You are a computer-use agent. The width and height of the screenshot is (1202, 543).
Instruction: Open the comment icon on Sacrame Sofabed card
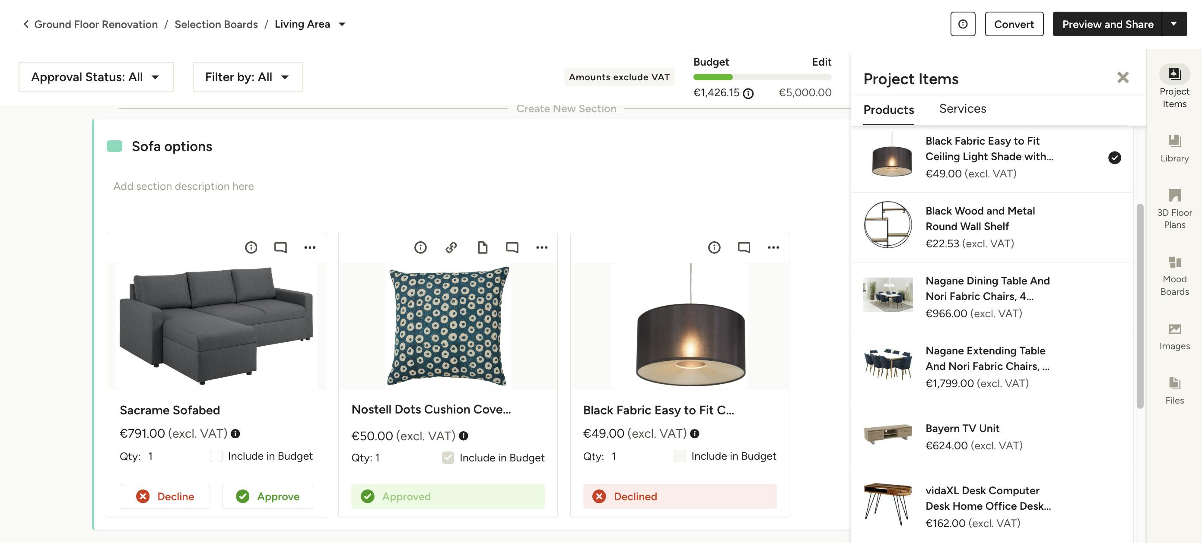tap(280, 247)
